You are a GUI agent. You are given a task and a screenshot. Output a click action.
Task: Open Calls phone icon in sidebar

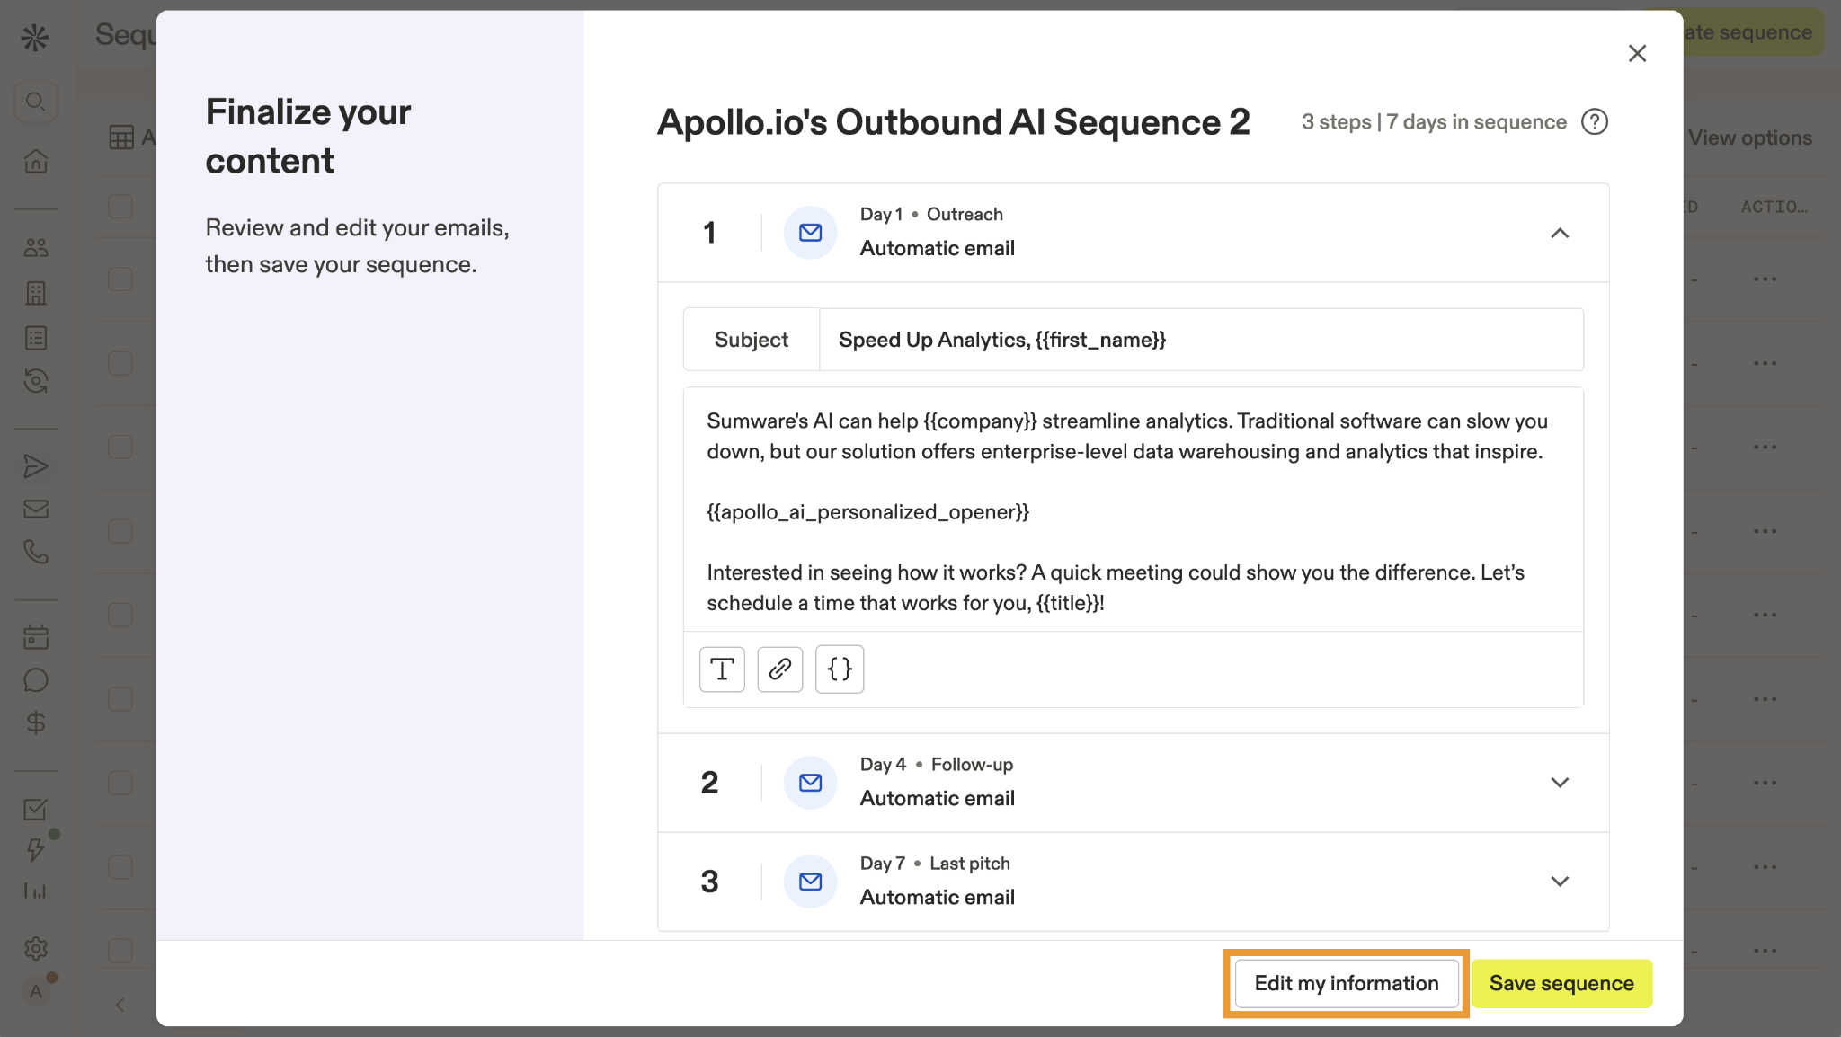coord(36,551)
